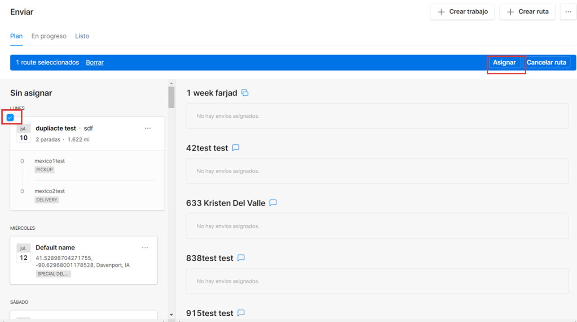Click the Borrar link to clear selection
The height and width of the screenshot is (322, 577).
(x=95, y=63)
